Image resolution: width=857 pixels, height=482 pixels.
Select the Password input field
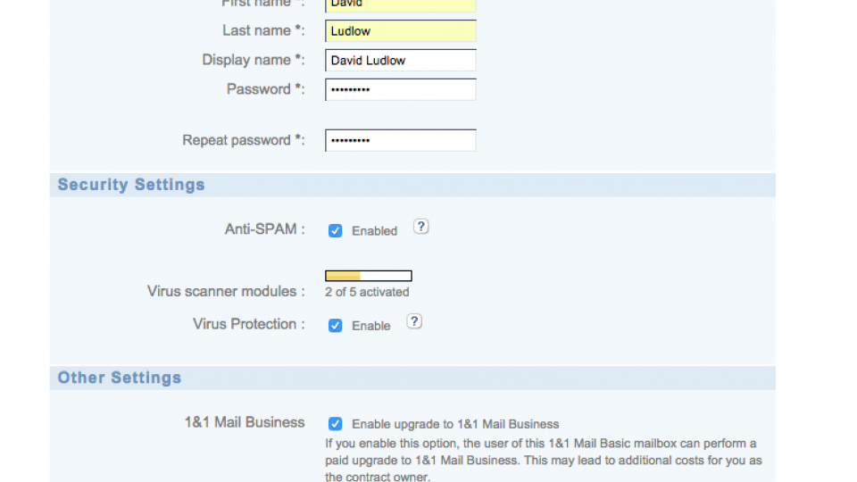(401, 89)
